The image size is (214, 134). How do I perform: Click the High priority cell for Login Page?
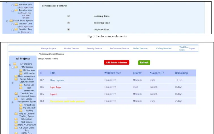coord(135,87)
